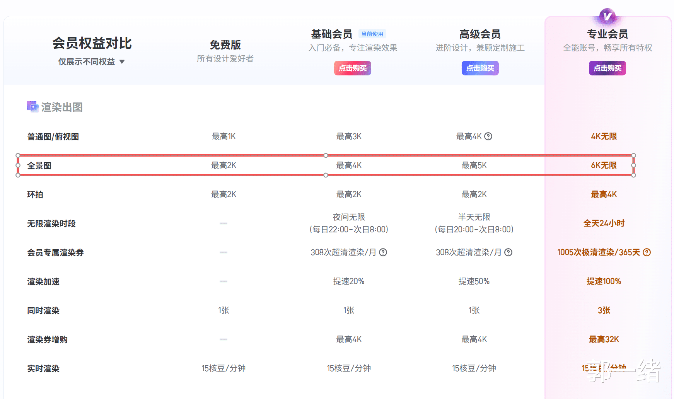
Task: Click the 入门必备，专注渲染效果 subtitle
Action: (x=353, y=48)
